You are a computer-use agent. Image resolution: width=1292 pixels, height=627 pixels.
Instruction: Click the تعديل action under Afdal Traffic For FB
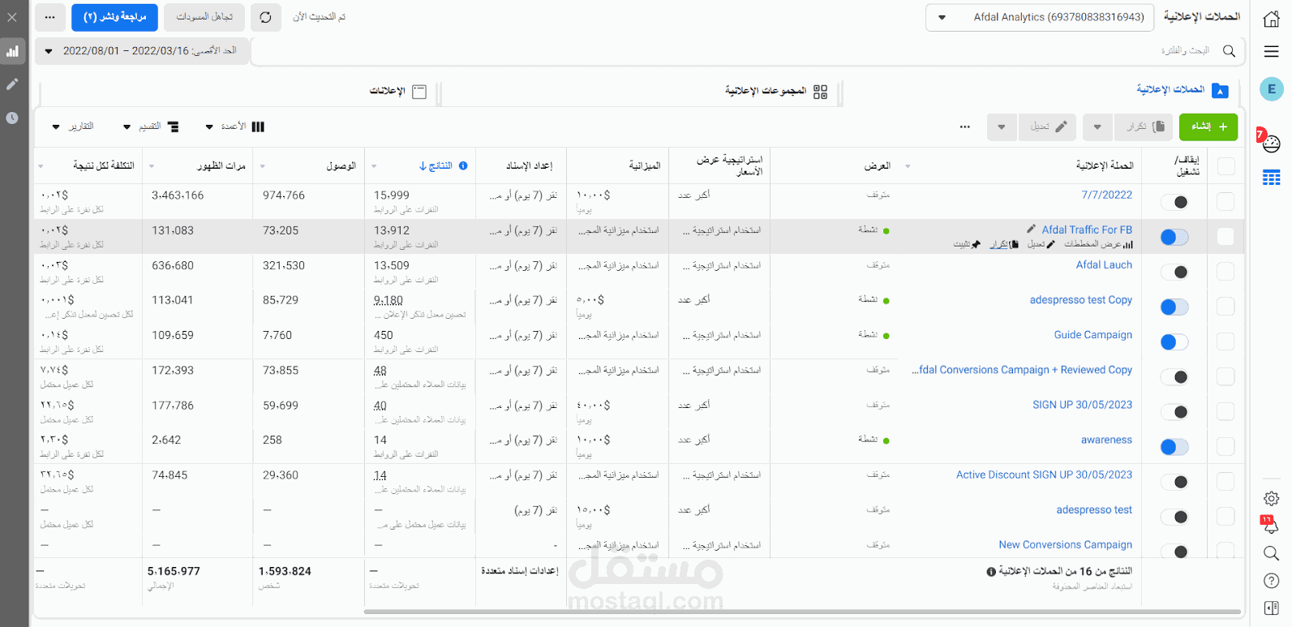(1041, 244)
